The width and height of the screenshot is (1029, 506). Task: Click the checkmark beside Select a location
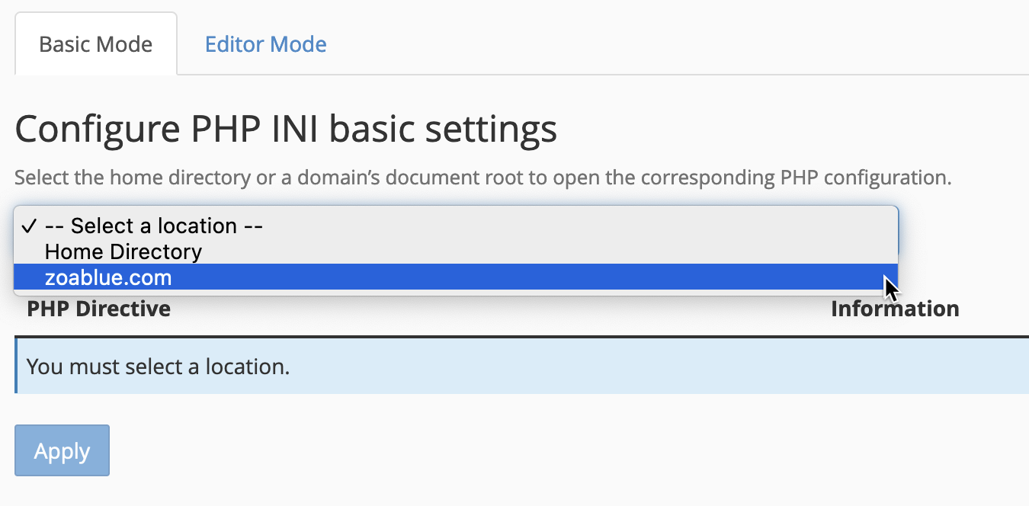click(29, 226)
